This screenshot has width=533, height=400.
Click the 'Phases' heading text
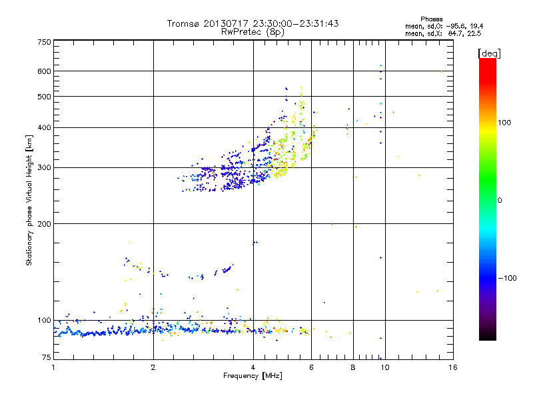pyautogui.click(x=431, y=19)
